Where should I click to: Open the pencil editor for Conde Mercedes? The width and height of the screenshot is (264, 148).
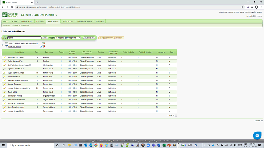point(5,84)
